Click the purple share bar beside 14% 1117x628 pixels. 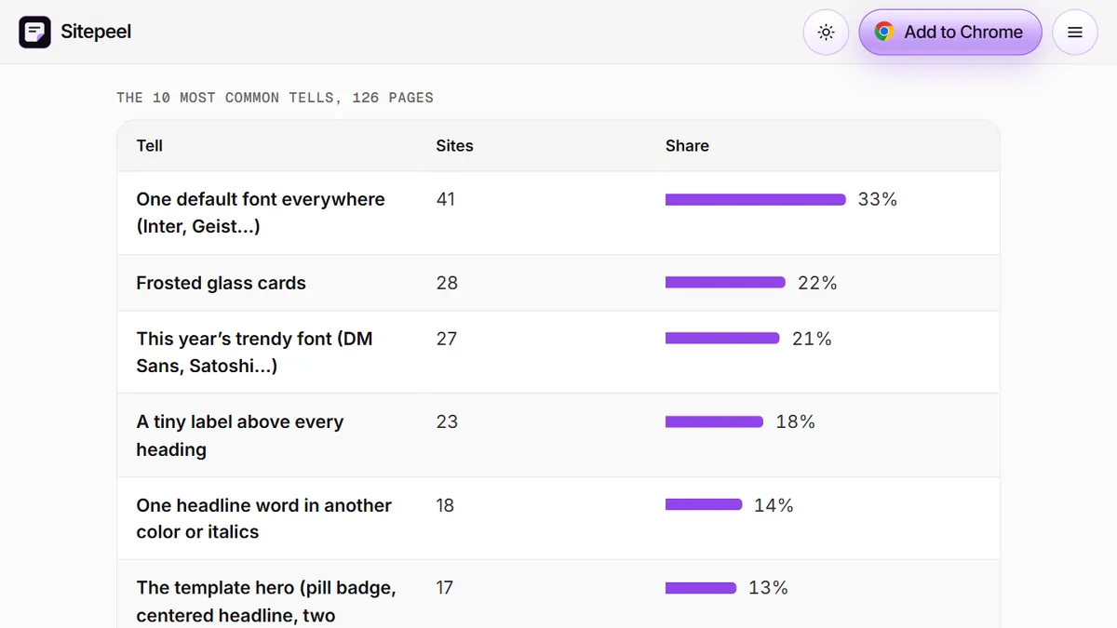coord(704,505)
